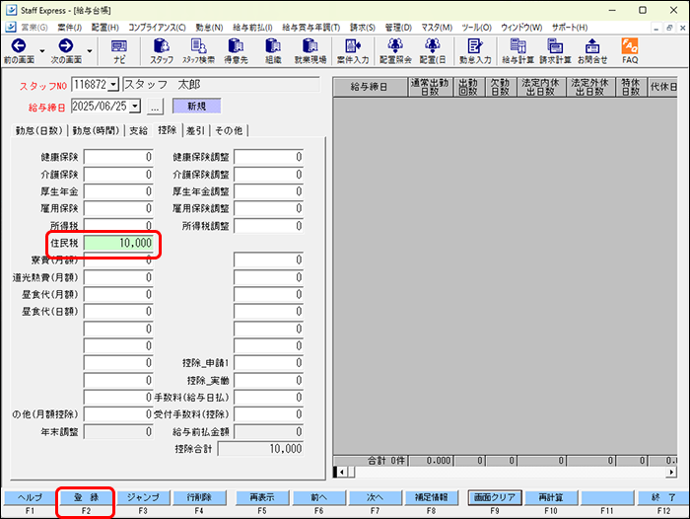Click the 行削除 F4 button
Screen dimensions: 690x519
(199, 498)
